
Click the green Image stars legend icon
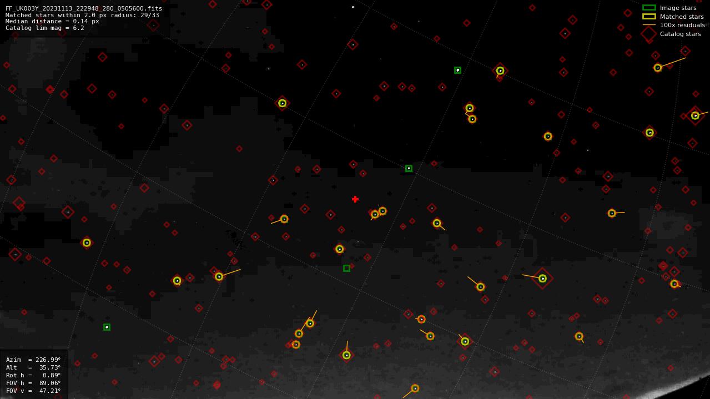point(649,8)
